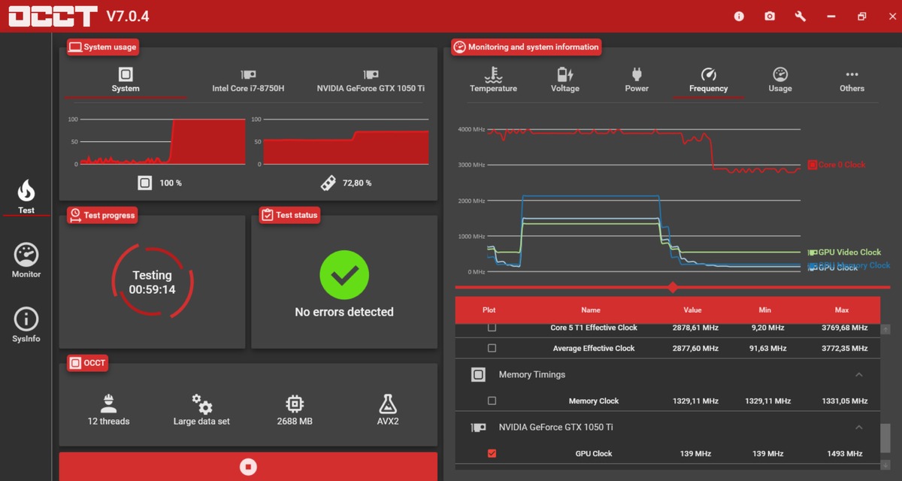Sort by the Min column header
902x481 pixels.
(x=765, y=310)
